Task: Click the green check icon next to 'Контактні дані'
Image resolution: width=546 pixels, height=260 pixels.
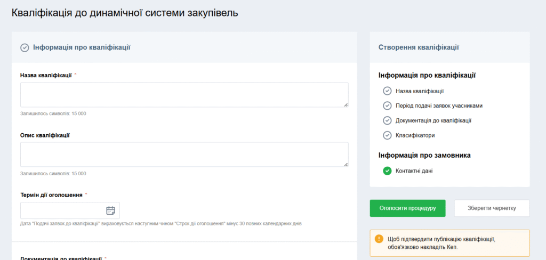Action: pyautogui.click(x=387, y=171)
